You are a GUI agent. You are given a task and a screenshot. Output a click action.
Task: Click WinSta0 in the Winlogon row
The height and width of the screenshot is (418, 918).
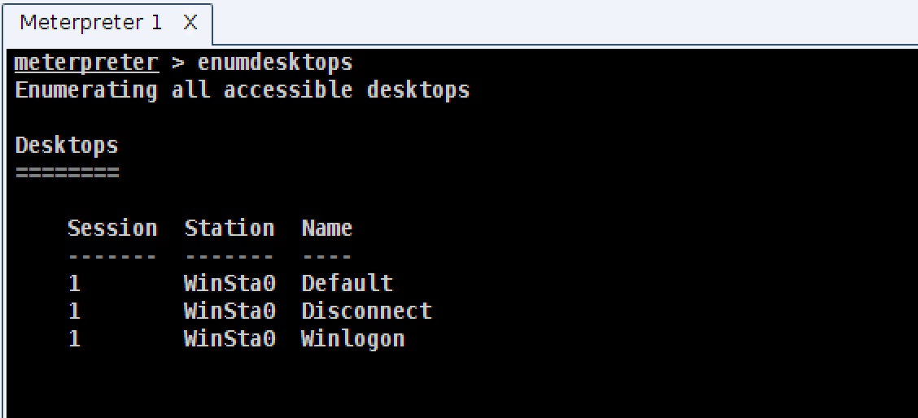point(229,338)
